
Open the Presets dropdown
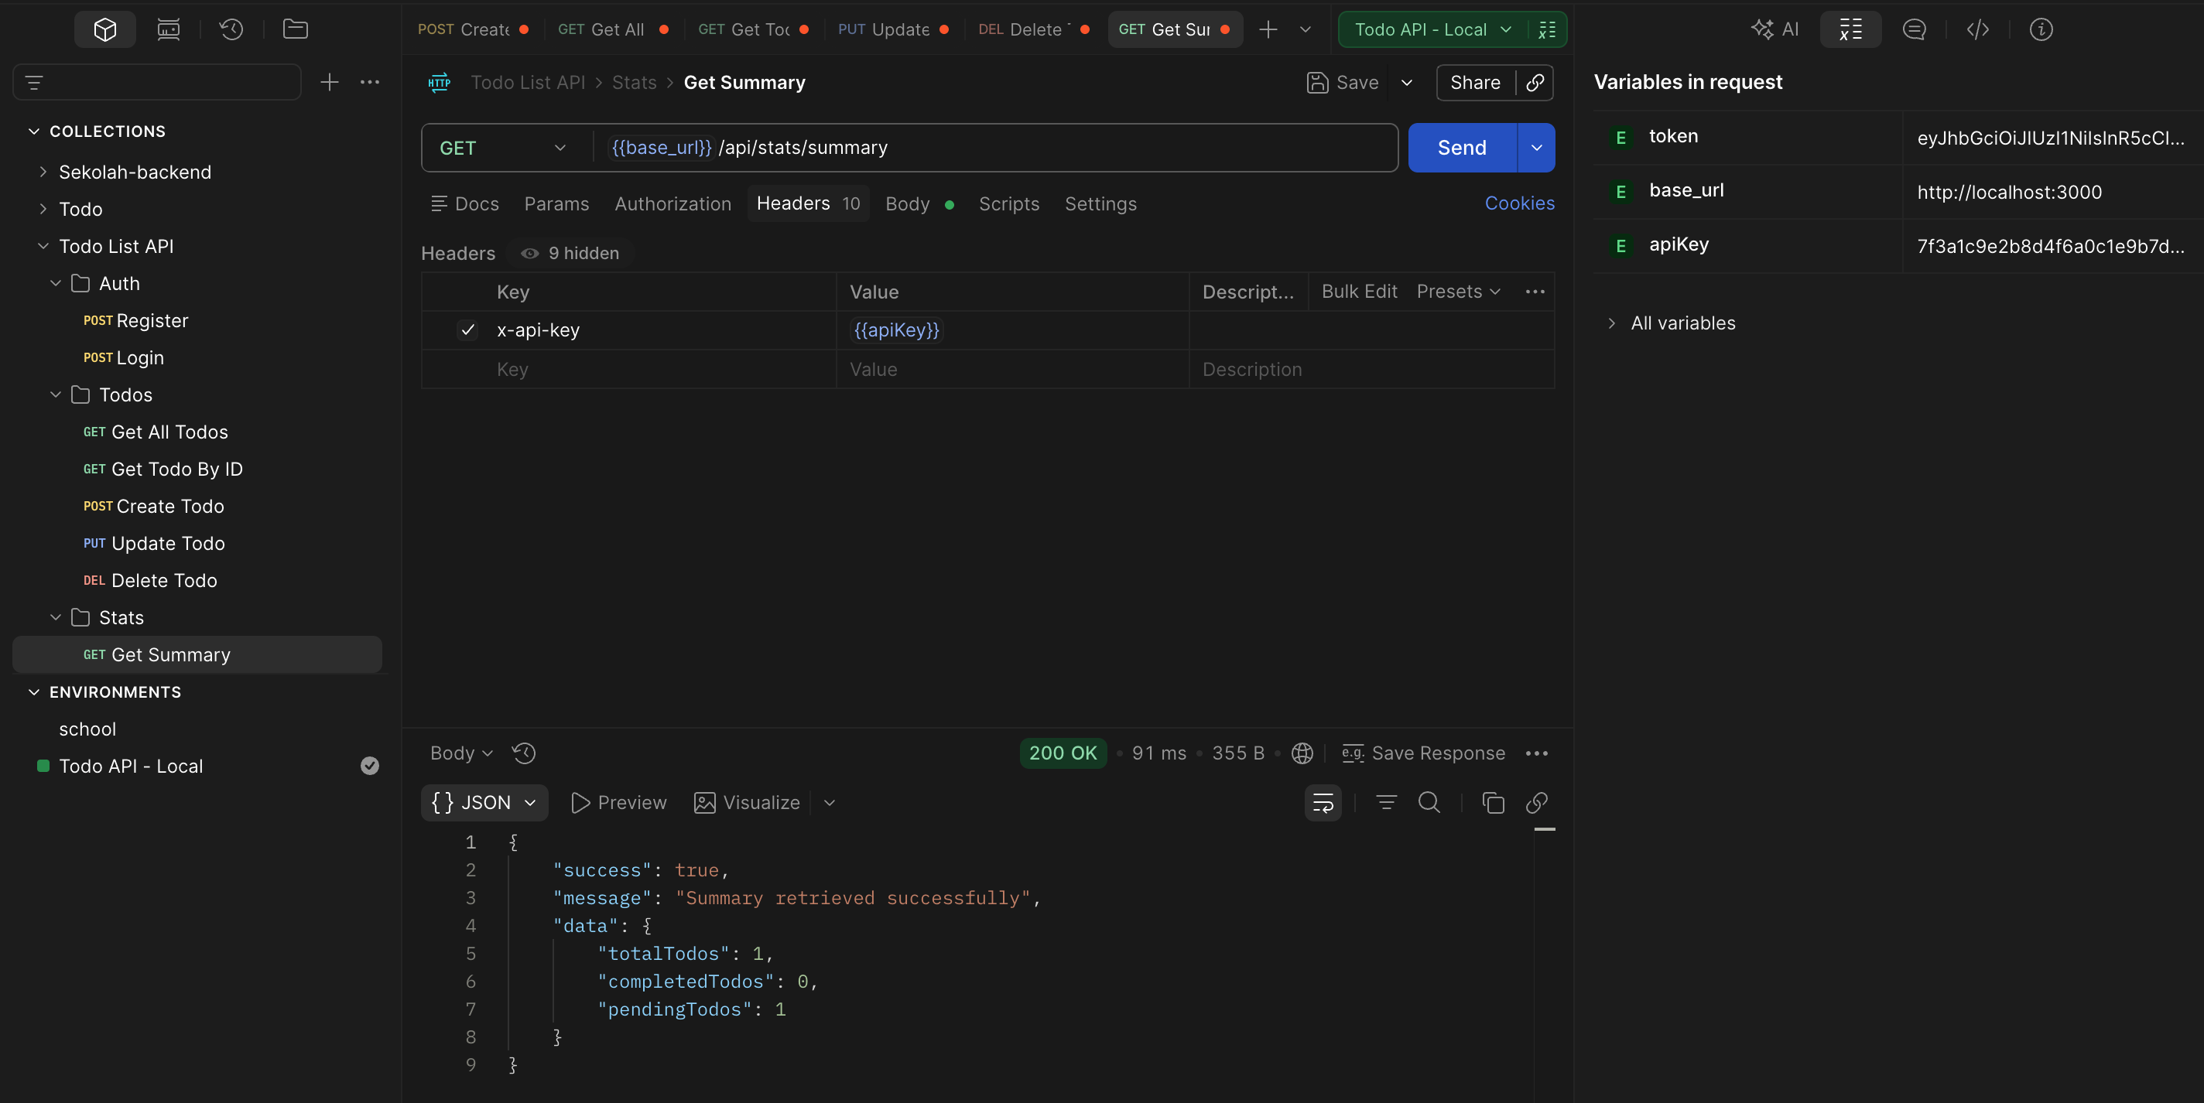pyautogui.click(x=1459, y=292)
